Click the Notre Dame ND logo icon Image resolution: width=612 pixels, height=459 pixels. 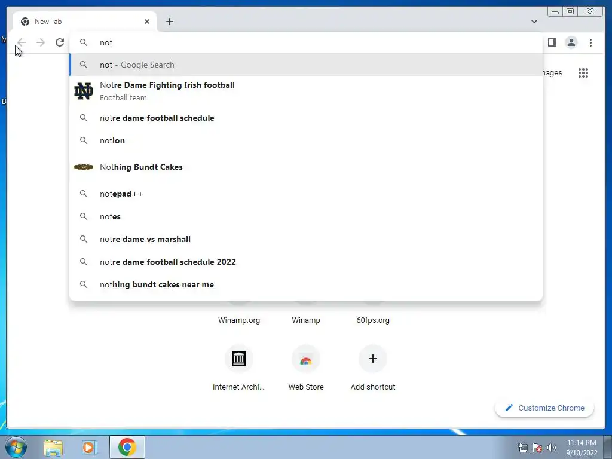point(84,91)
